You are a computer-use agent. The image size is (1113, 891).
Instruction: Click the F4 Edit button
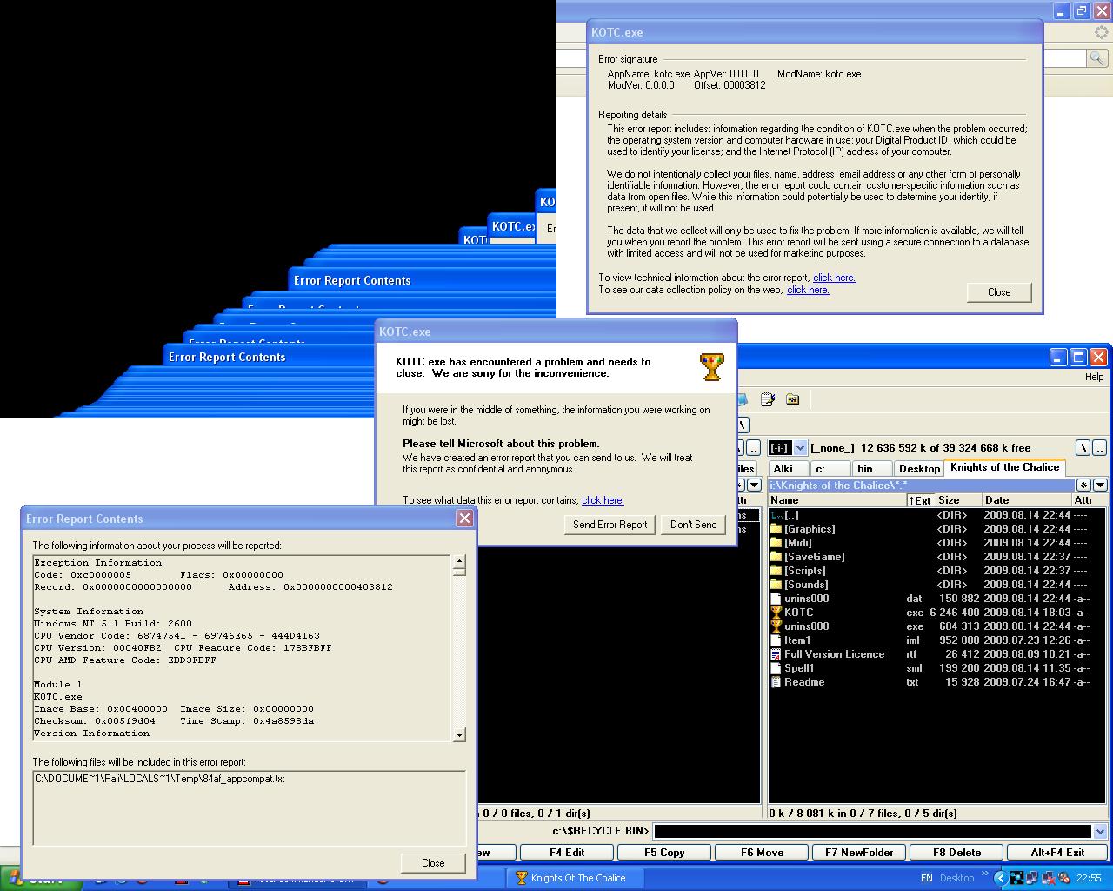pos(567,853)
